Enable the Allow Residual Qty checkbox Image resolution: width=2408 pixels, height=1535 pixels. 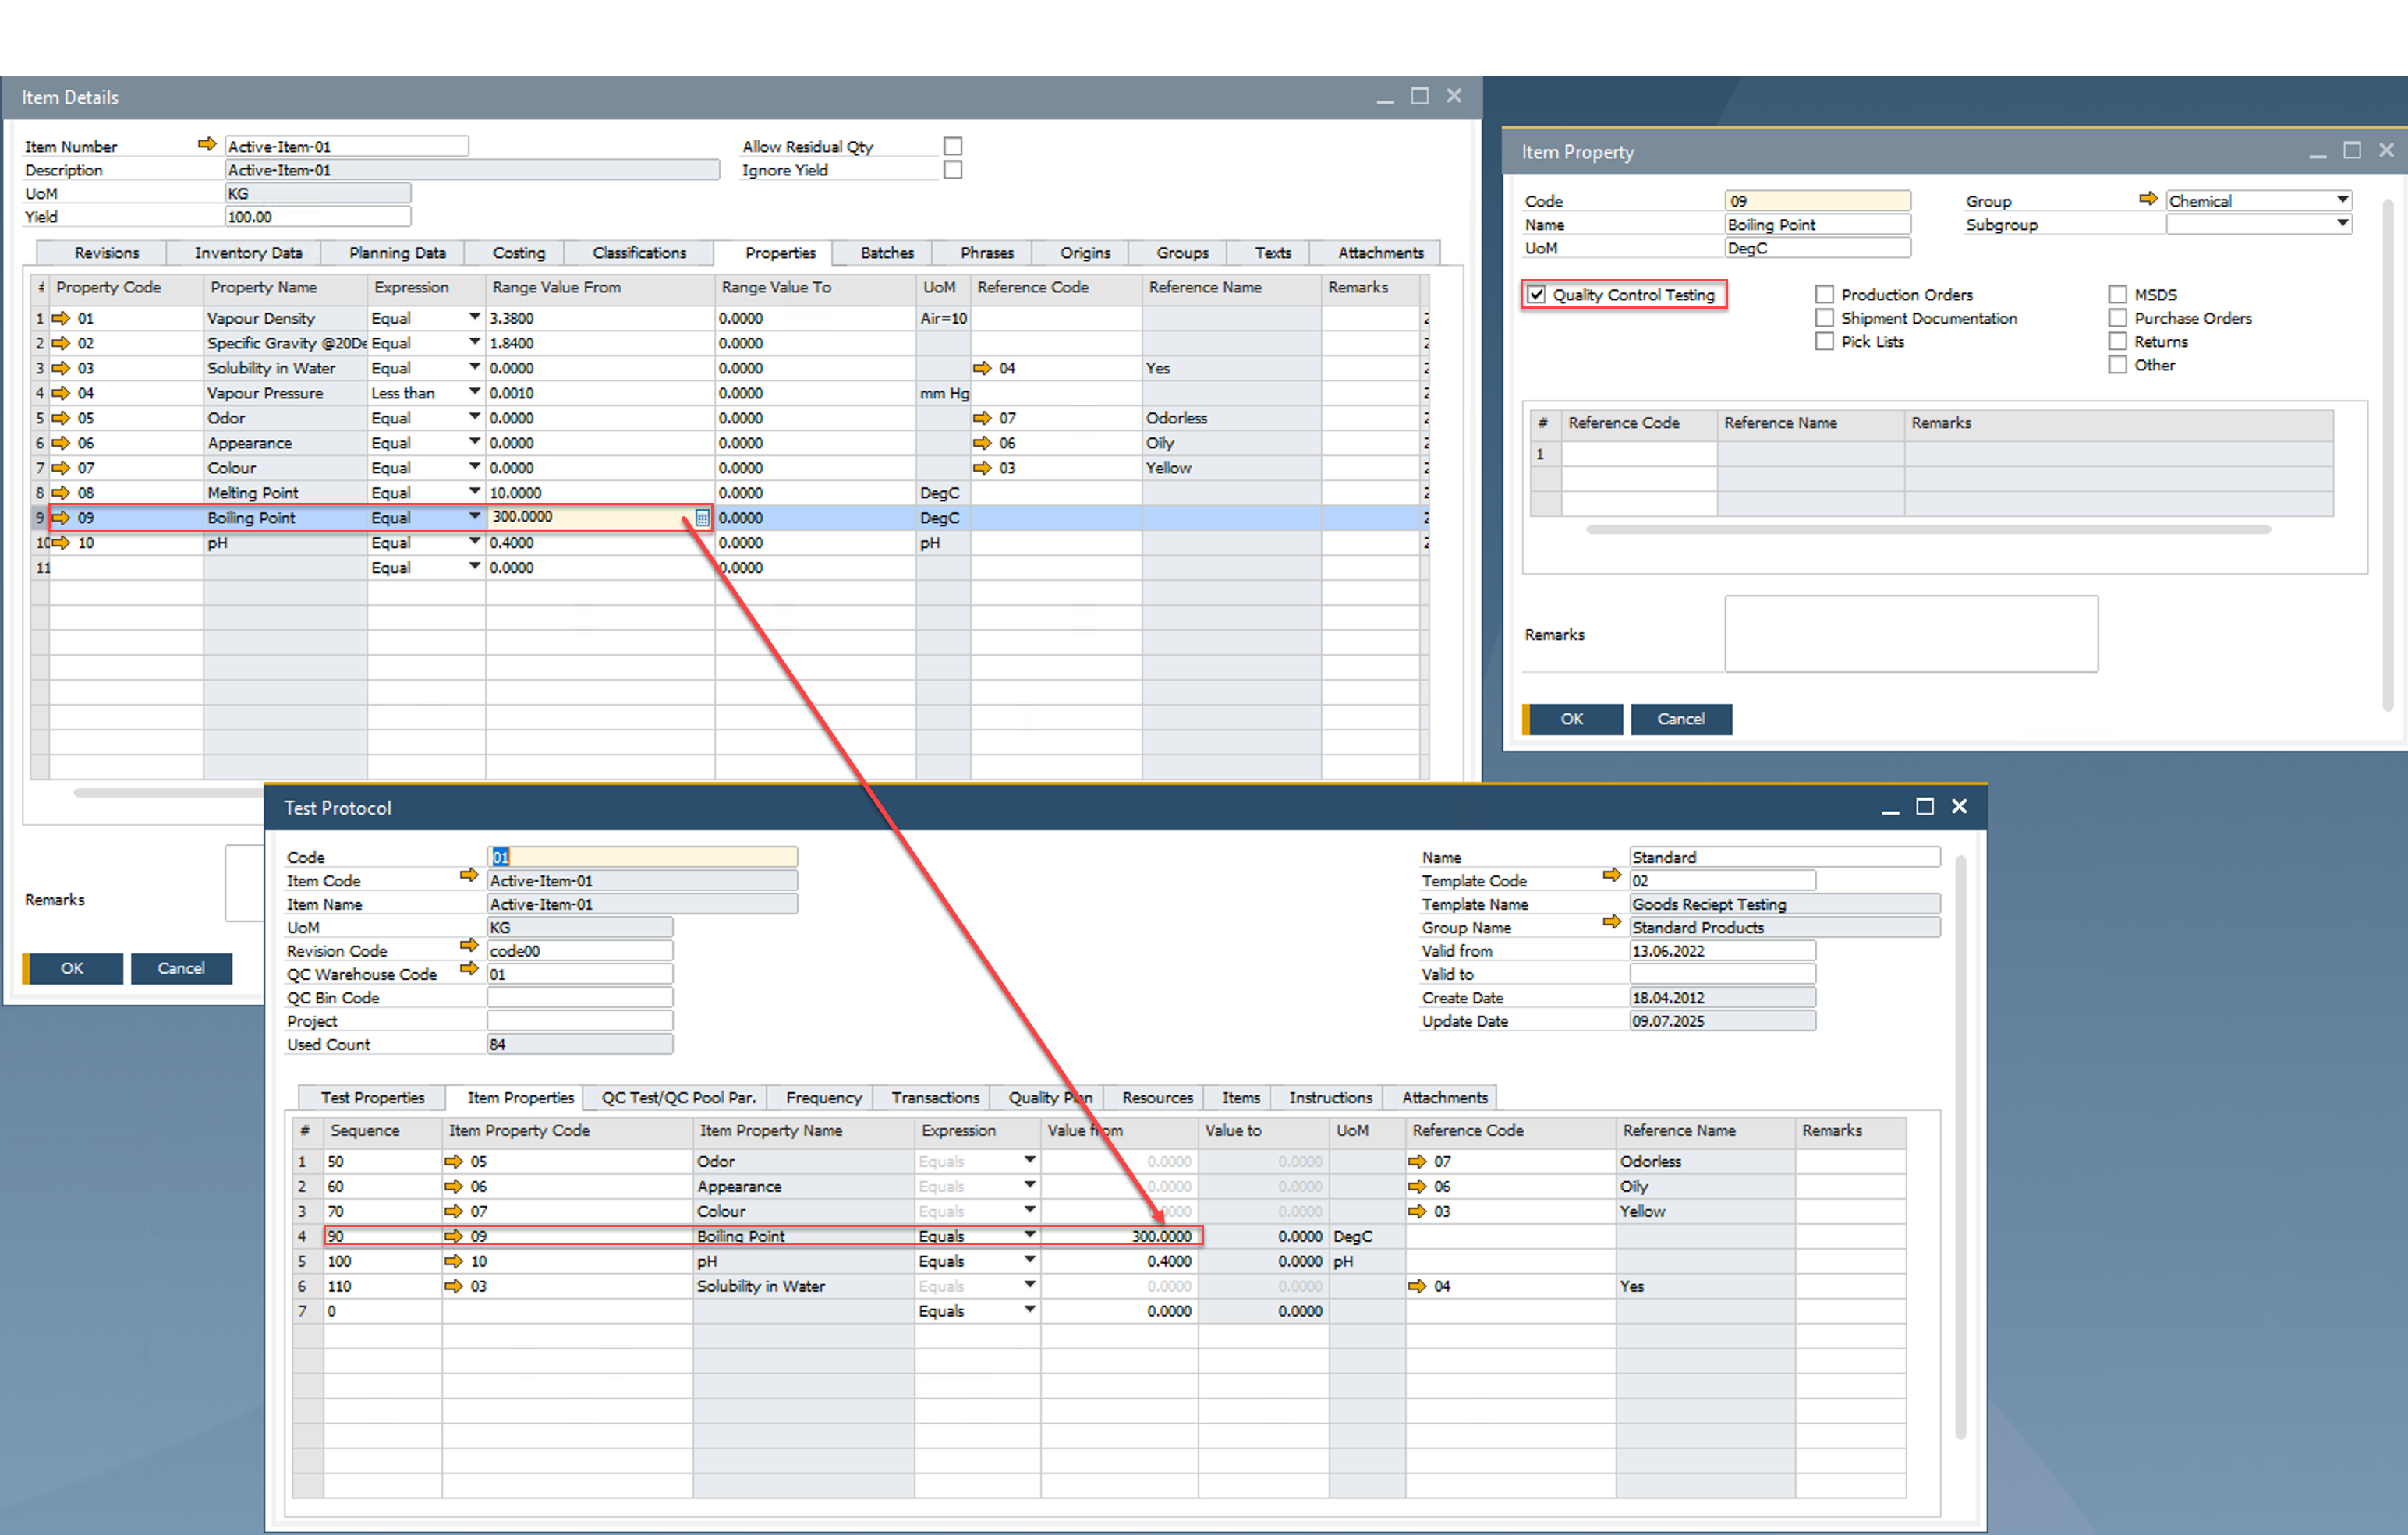pyautogui.click(x=952, y=146)
